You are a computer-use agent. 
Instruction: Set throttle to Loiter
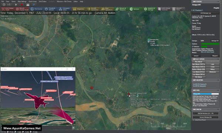coord(212,64)
